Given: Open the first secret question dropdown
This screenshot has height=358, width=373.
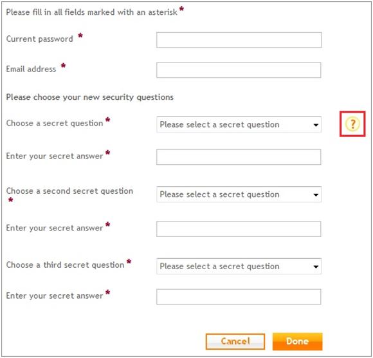Looking at the screenshot, I should (239, 124).
